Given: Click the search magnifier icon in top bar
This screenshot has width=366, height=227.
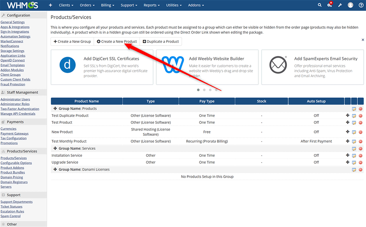Looking at the screenshot, I should coord(320,5).
